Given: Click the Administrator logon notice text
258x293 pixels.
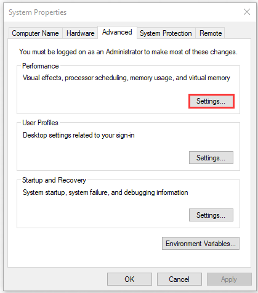Looking at the screenshot, I should [128, 52].
